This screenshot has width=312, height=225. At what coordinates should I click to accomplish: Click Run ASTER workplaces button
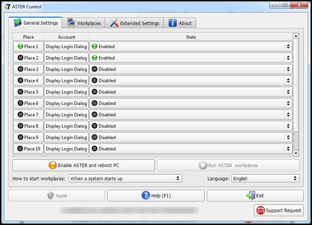(x=228, y=165)
